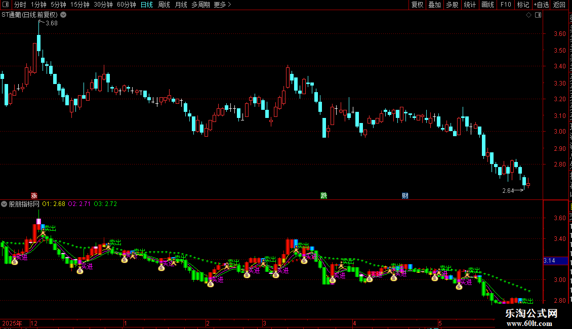This screenshot has width=572, height=329.
Task: Click the 2.64 low price label
Action: pos(508,191)
